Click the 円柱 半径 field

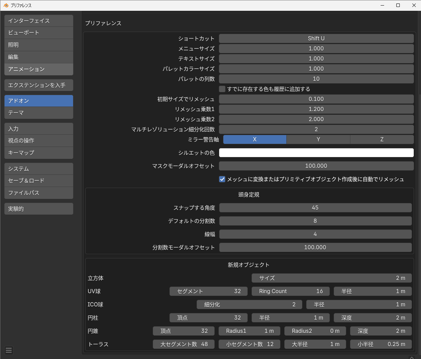(291, 318)
